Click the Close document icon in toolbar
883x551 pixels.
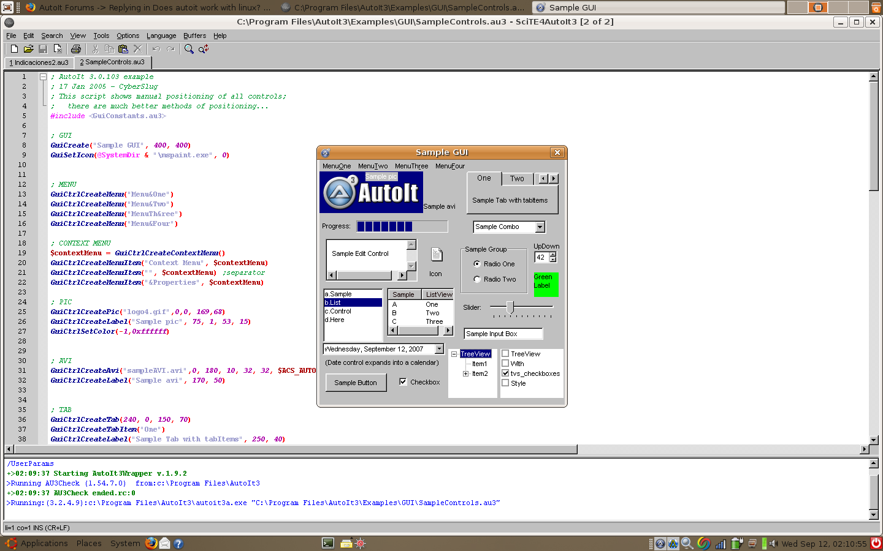coord(58,49)
